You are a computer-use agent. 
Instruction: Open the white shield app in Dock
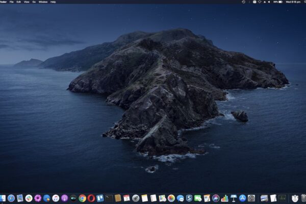click(x=295, y=198)
